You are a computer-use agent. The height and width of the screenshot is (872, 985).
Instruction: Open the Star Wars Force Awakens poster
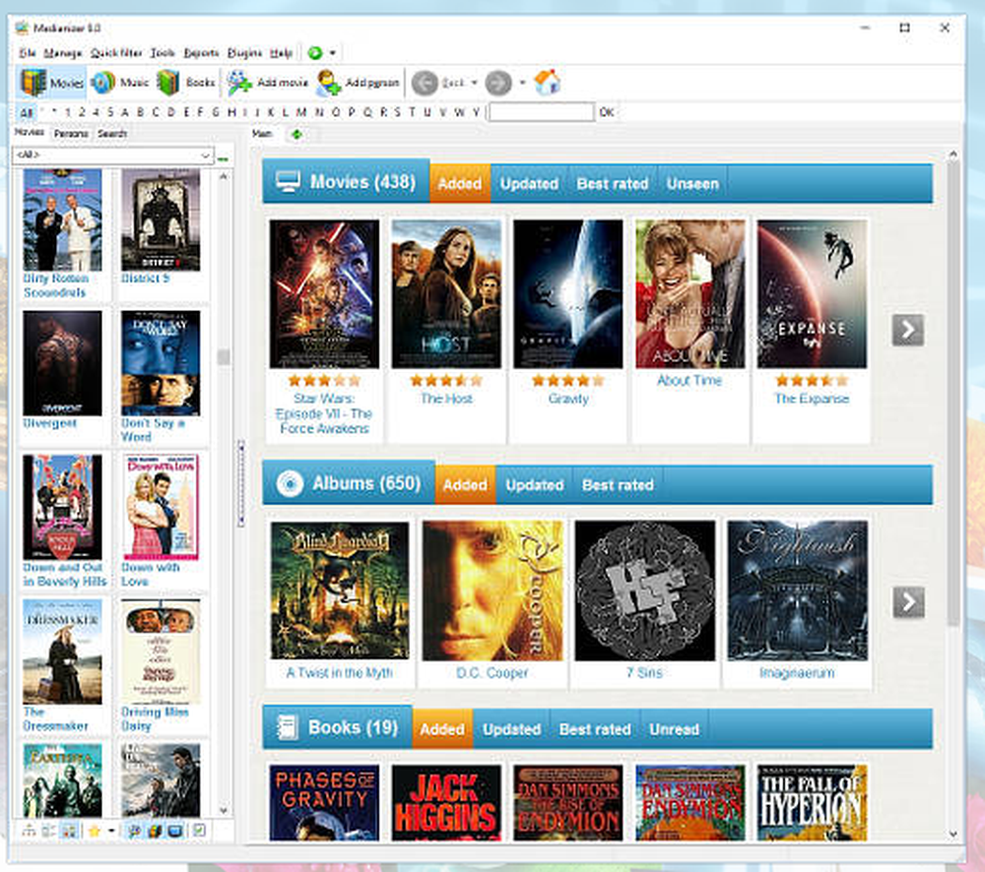point(324,294)
